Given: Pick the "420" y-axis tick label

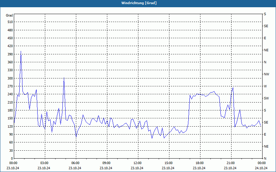Looking at the screenshot, I should click(x=10, y=46).
